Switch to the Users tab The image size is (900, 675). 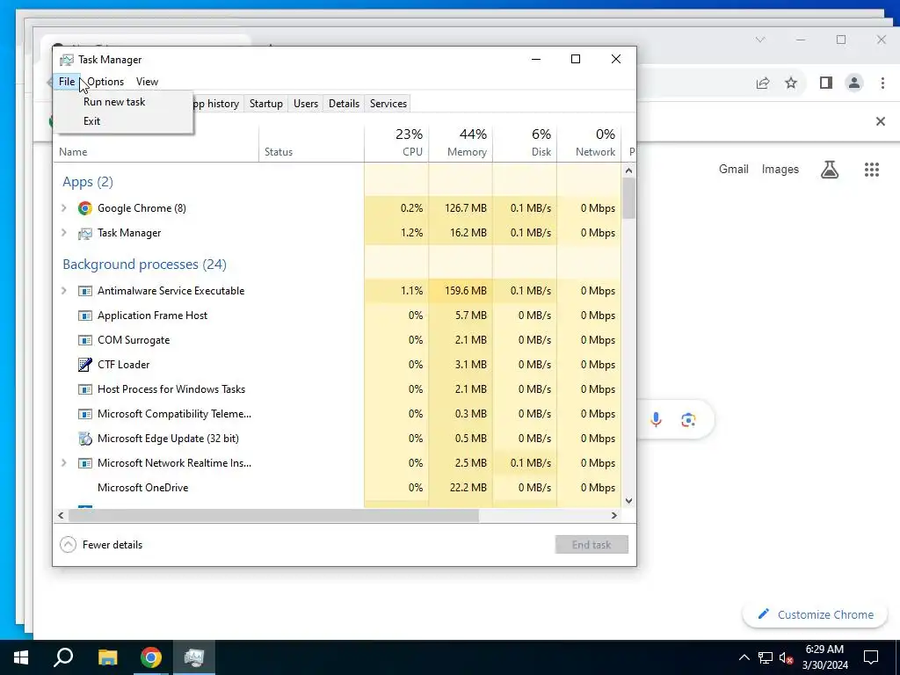click(305, 104)
